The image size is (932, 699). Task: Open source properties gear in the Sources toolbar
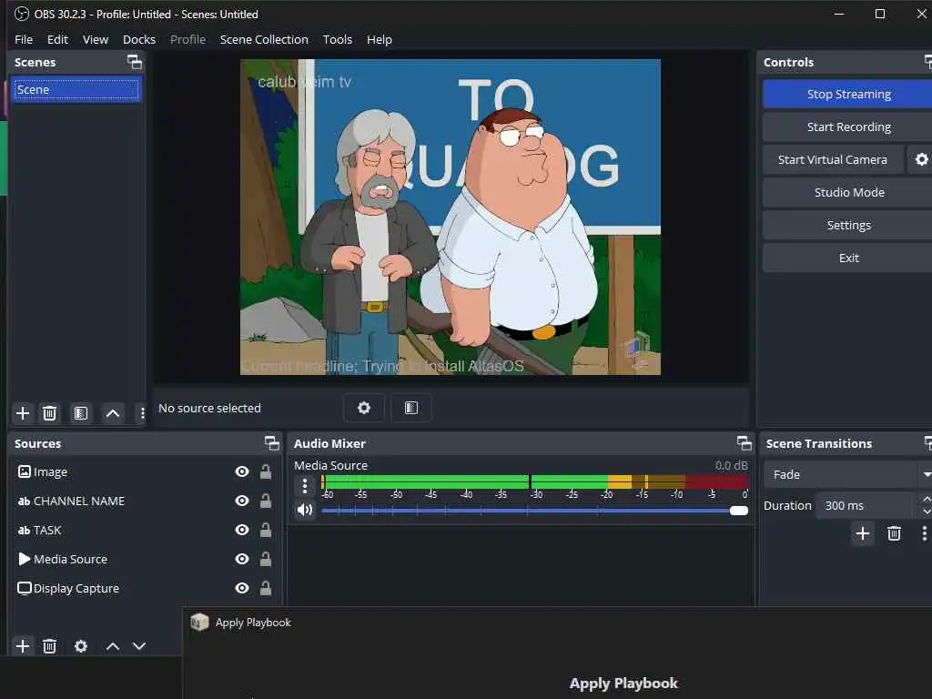click(x=81, y=646)
